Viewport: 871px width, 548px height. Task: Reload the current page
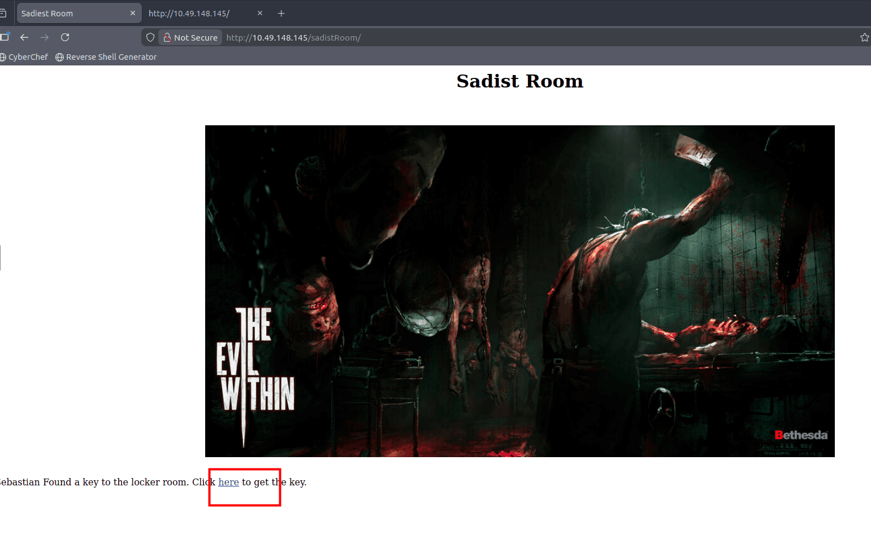[x=65, y=37]
